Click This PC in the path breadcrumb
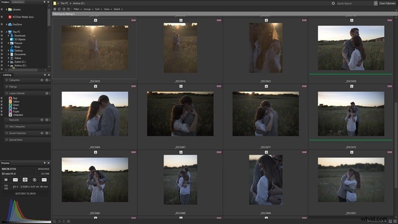 (x=64, y=3)
